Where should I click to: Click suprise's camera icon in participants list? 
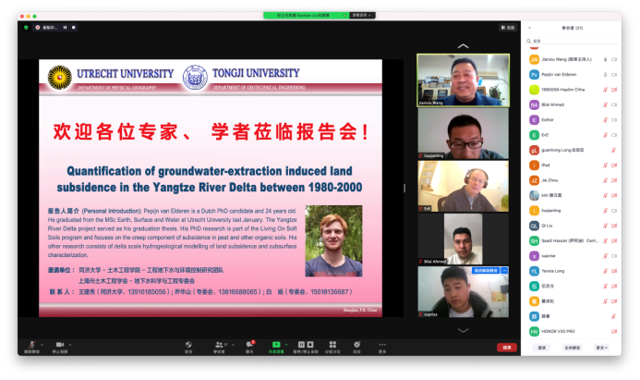pos(614,256)
